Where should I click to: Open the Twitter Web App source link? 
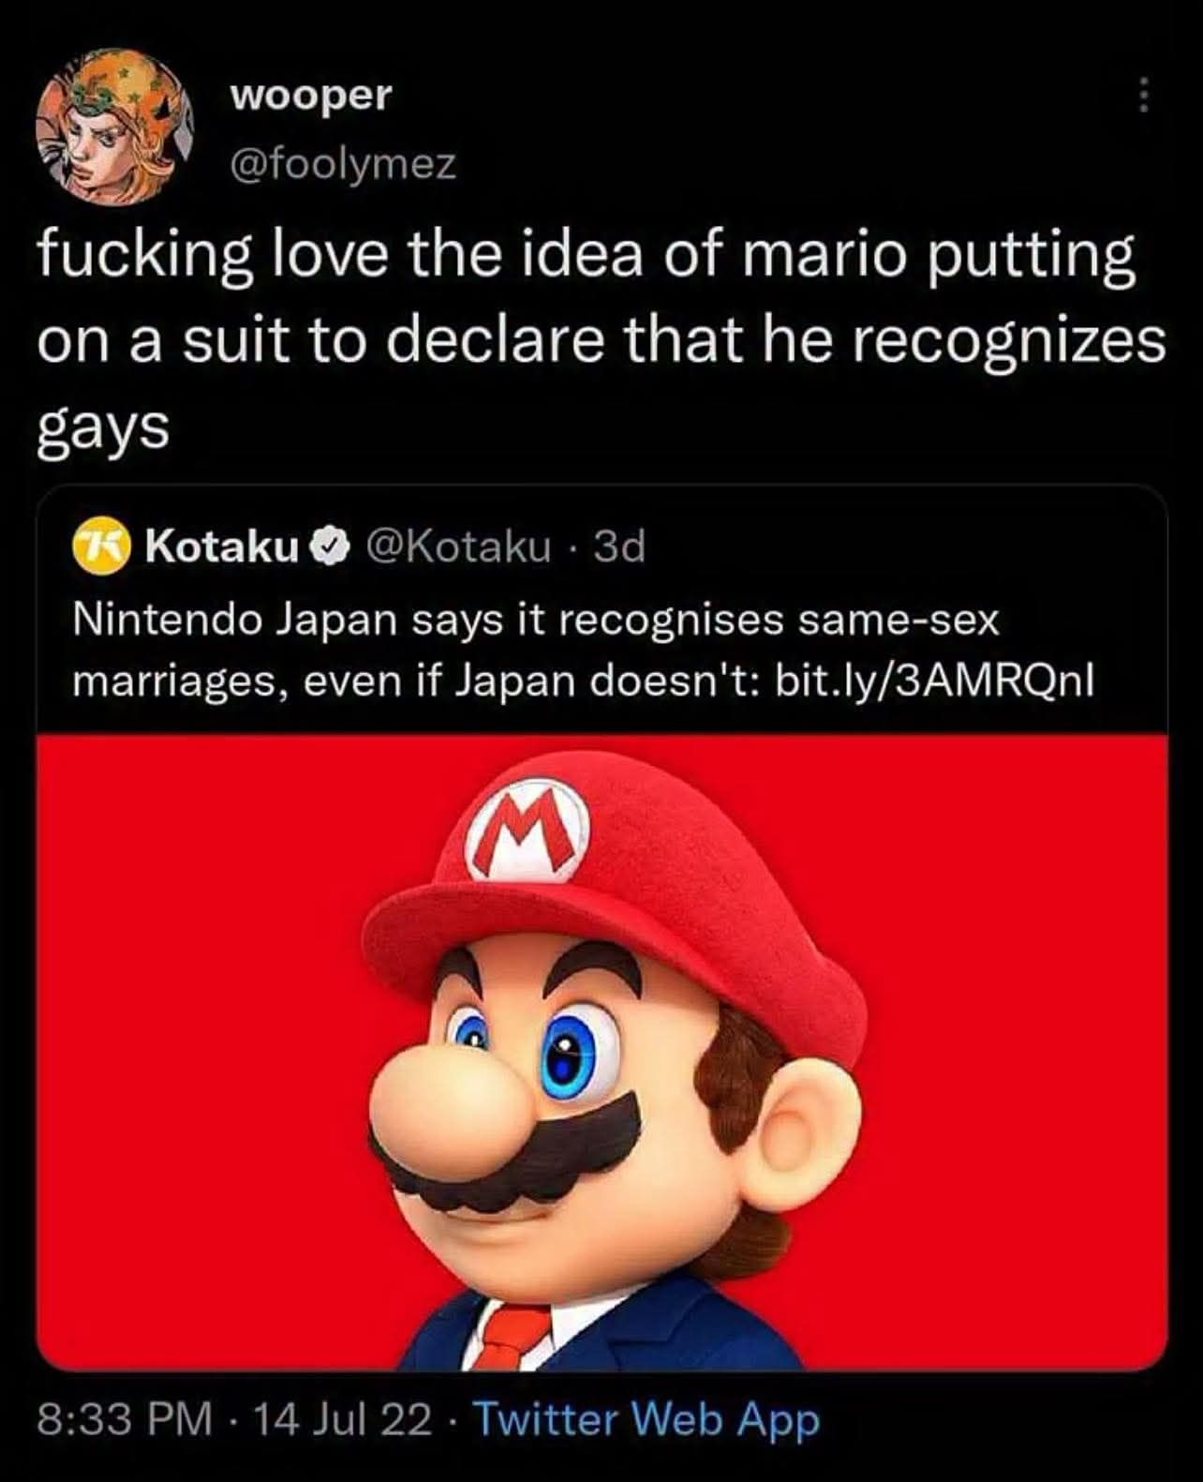(x=646, y=1419)
